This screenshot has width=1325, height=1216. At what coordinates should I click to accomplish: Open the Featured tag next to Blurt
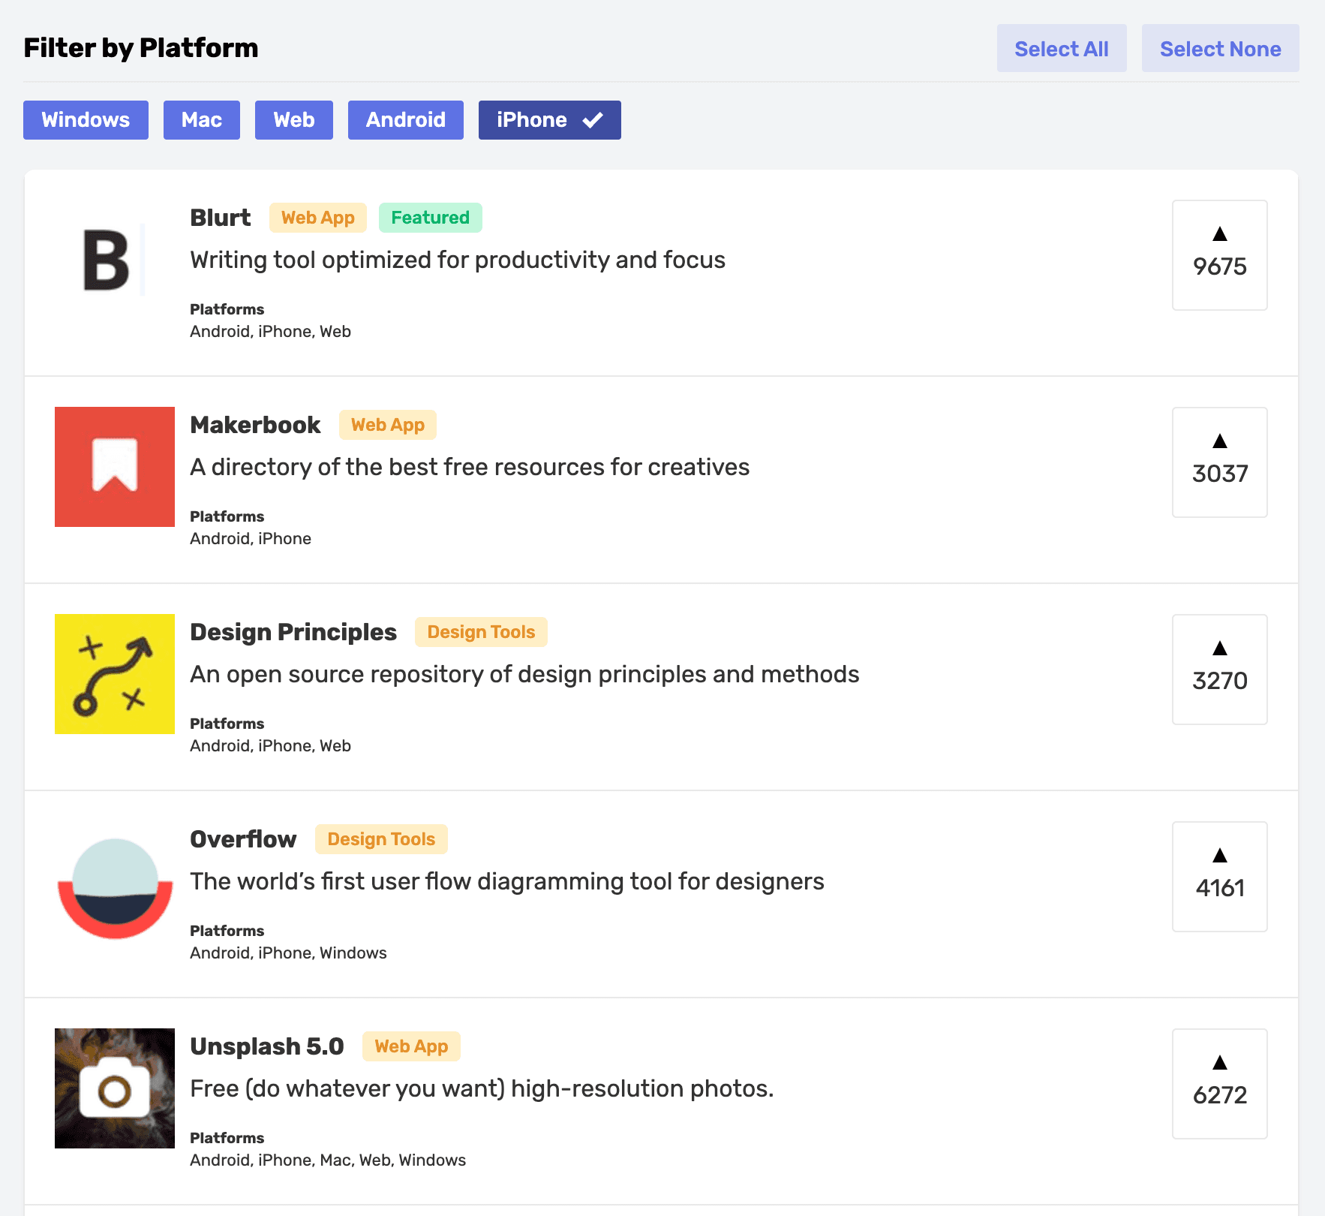[x=430, y=218]
